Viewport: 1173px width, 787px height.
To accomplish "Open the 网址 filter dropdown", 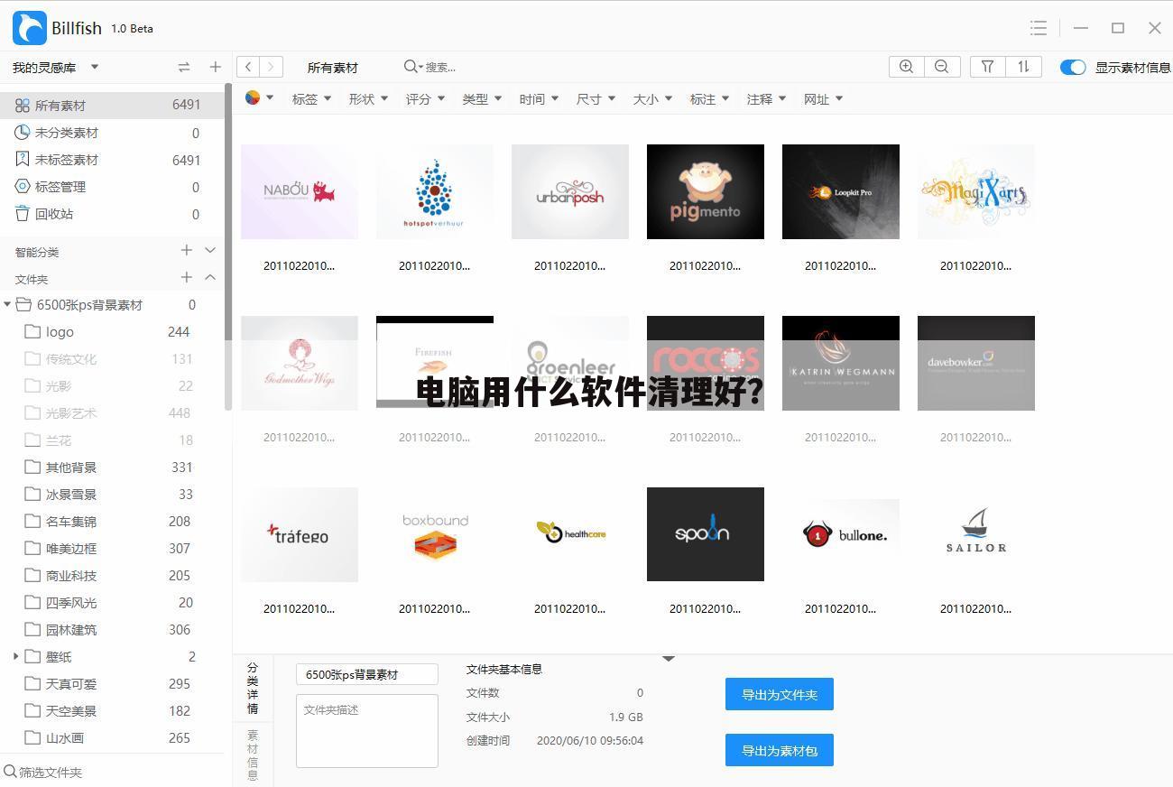I will tap(823, 99).
